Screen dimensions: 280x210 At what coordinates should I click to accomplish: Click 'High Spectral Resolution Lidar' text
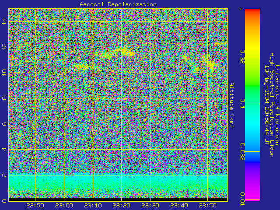pos(272,105)
